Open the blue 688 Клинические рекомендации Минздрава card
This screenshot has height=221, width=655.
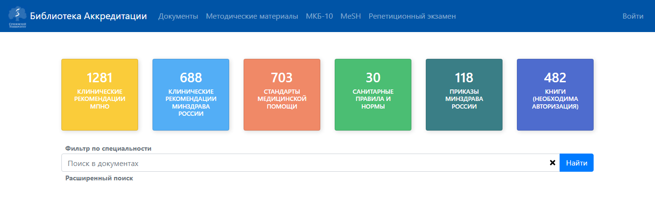(x=191, y=95)
